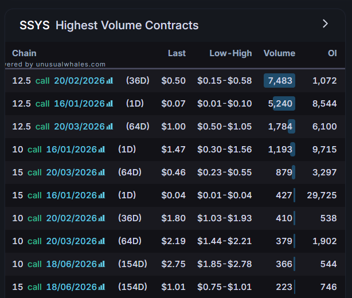Open the 10 call 20/03/2026 contract link
This screenshot has width=352, height=298.
(x=54, y=241)
